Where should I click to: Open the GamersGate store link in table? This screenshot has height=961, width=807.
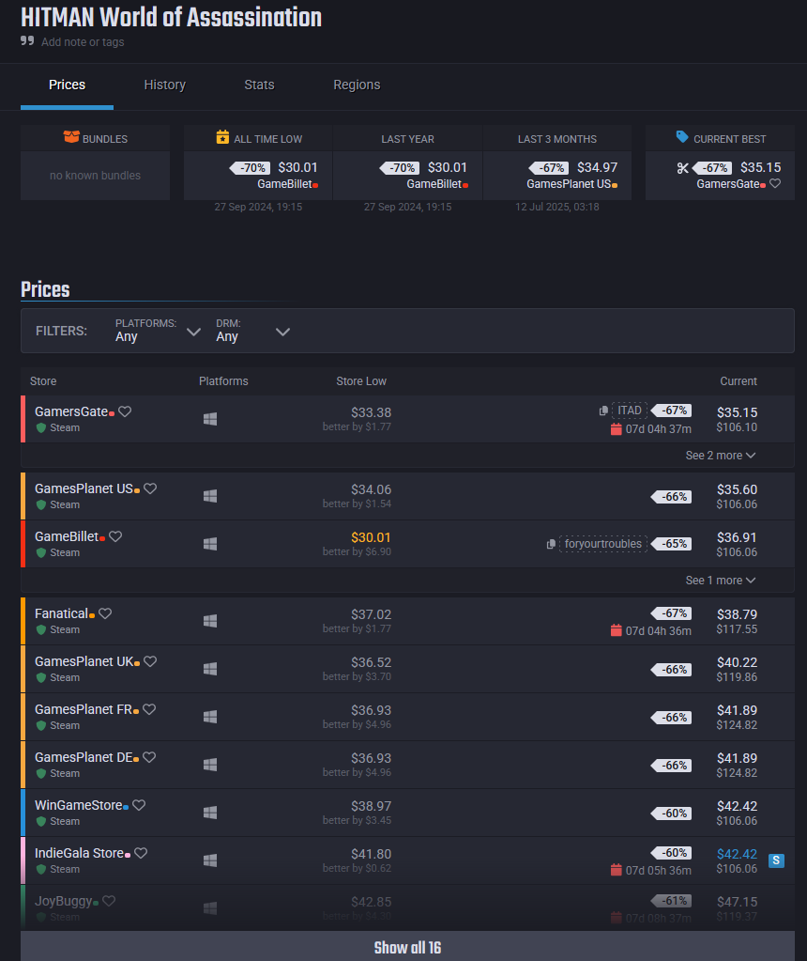point(71,411)
